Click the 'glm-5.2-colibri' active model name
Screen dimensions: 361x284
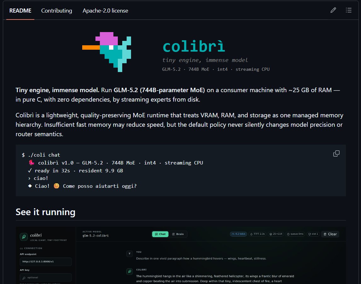[x=95, y=236]
